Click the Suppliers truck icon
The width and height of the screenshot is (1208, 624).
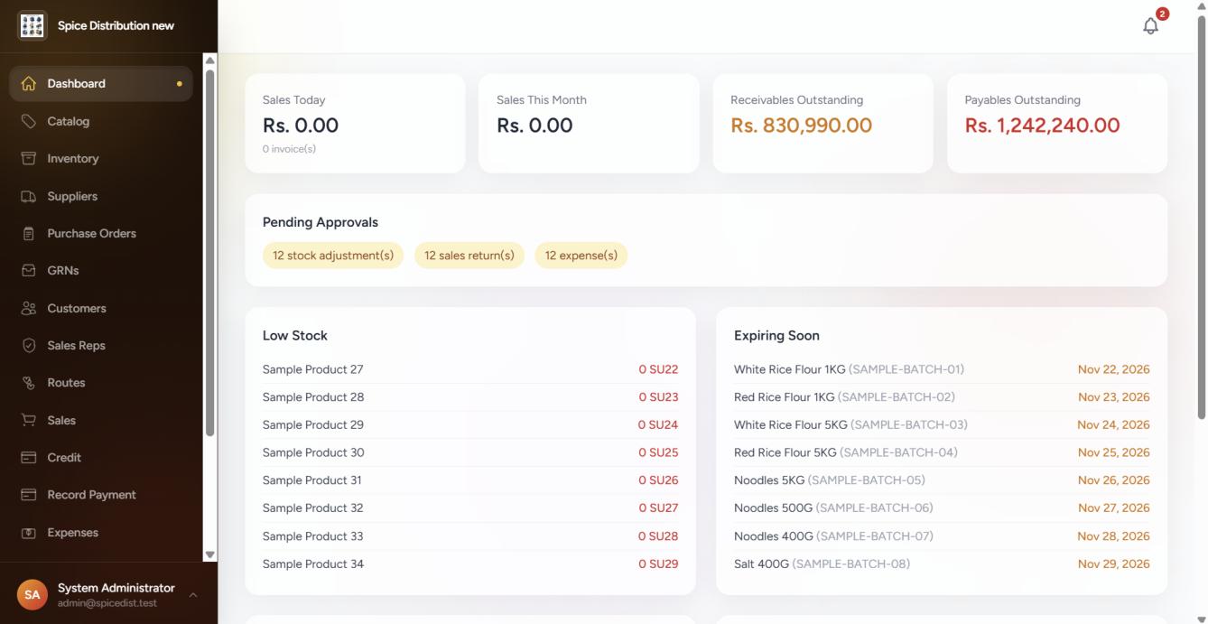click(28, 196)
